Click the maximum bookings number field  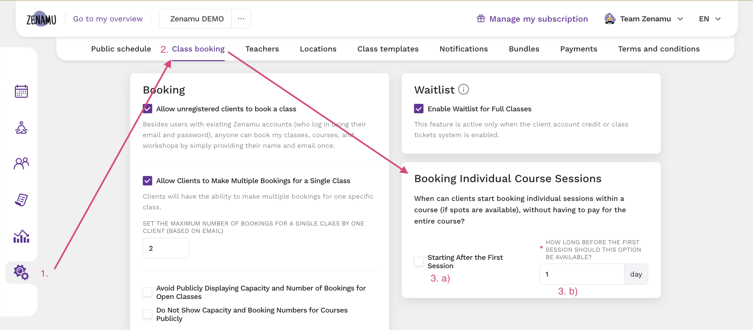(166, 248)
